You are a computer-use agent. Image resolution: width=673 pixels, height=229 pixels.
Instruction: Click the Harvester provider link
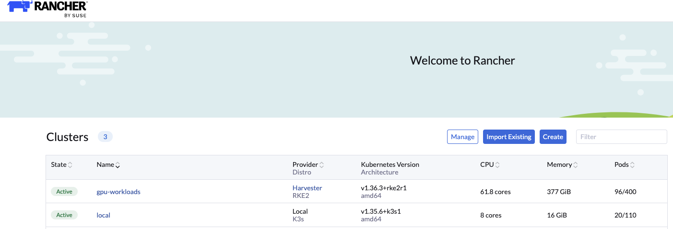click(x=307, y=188)
